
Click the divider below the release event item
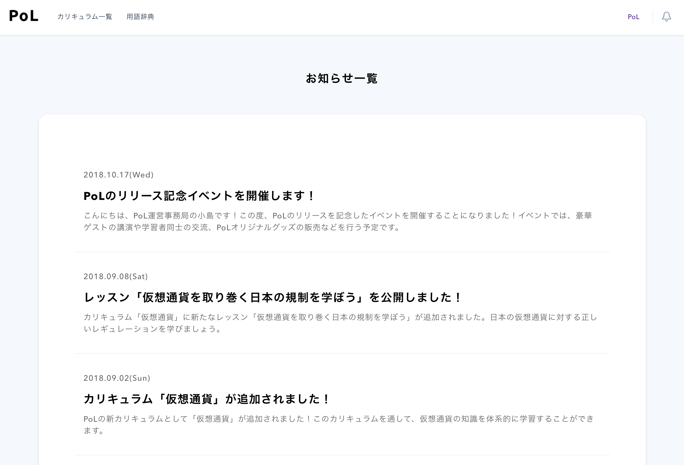[342, 252]
